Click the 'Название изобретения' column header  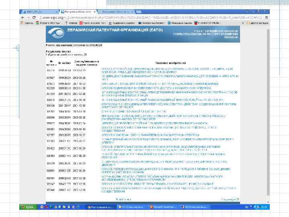(171, 63)
